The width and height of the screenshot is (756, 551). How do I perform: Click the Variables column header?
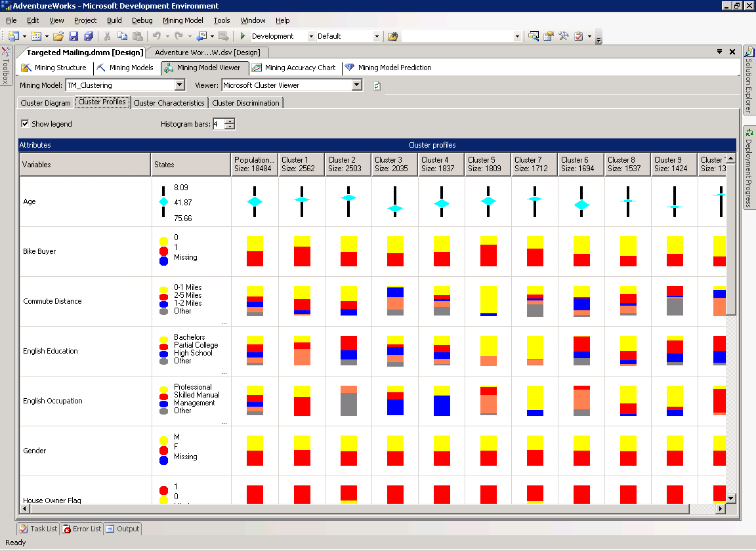click(85, 165)
